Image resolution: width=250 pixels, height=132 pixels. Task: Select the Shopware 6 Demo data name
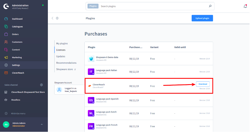(107, 57)
